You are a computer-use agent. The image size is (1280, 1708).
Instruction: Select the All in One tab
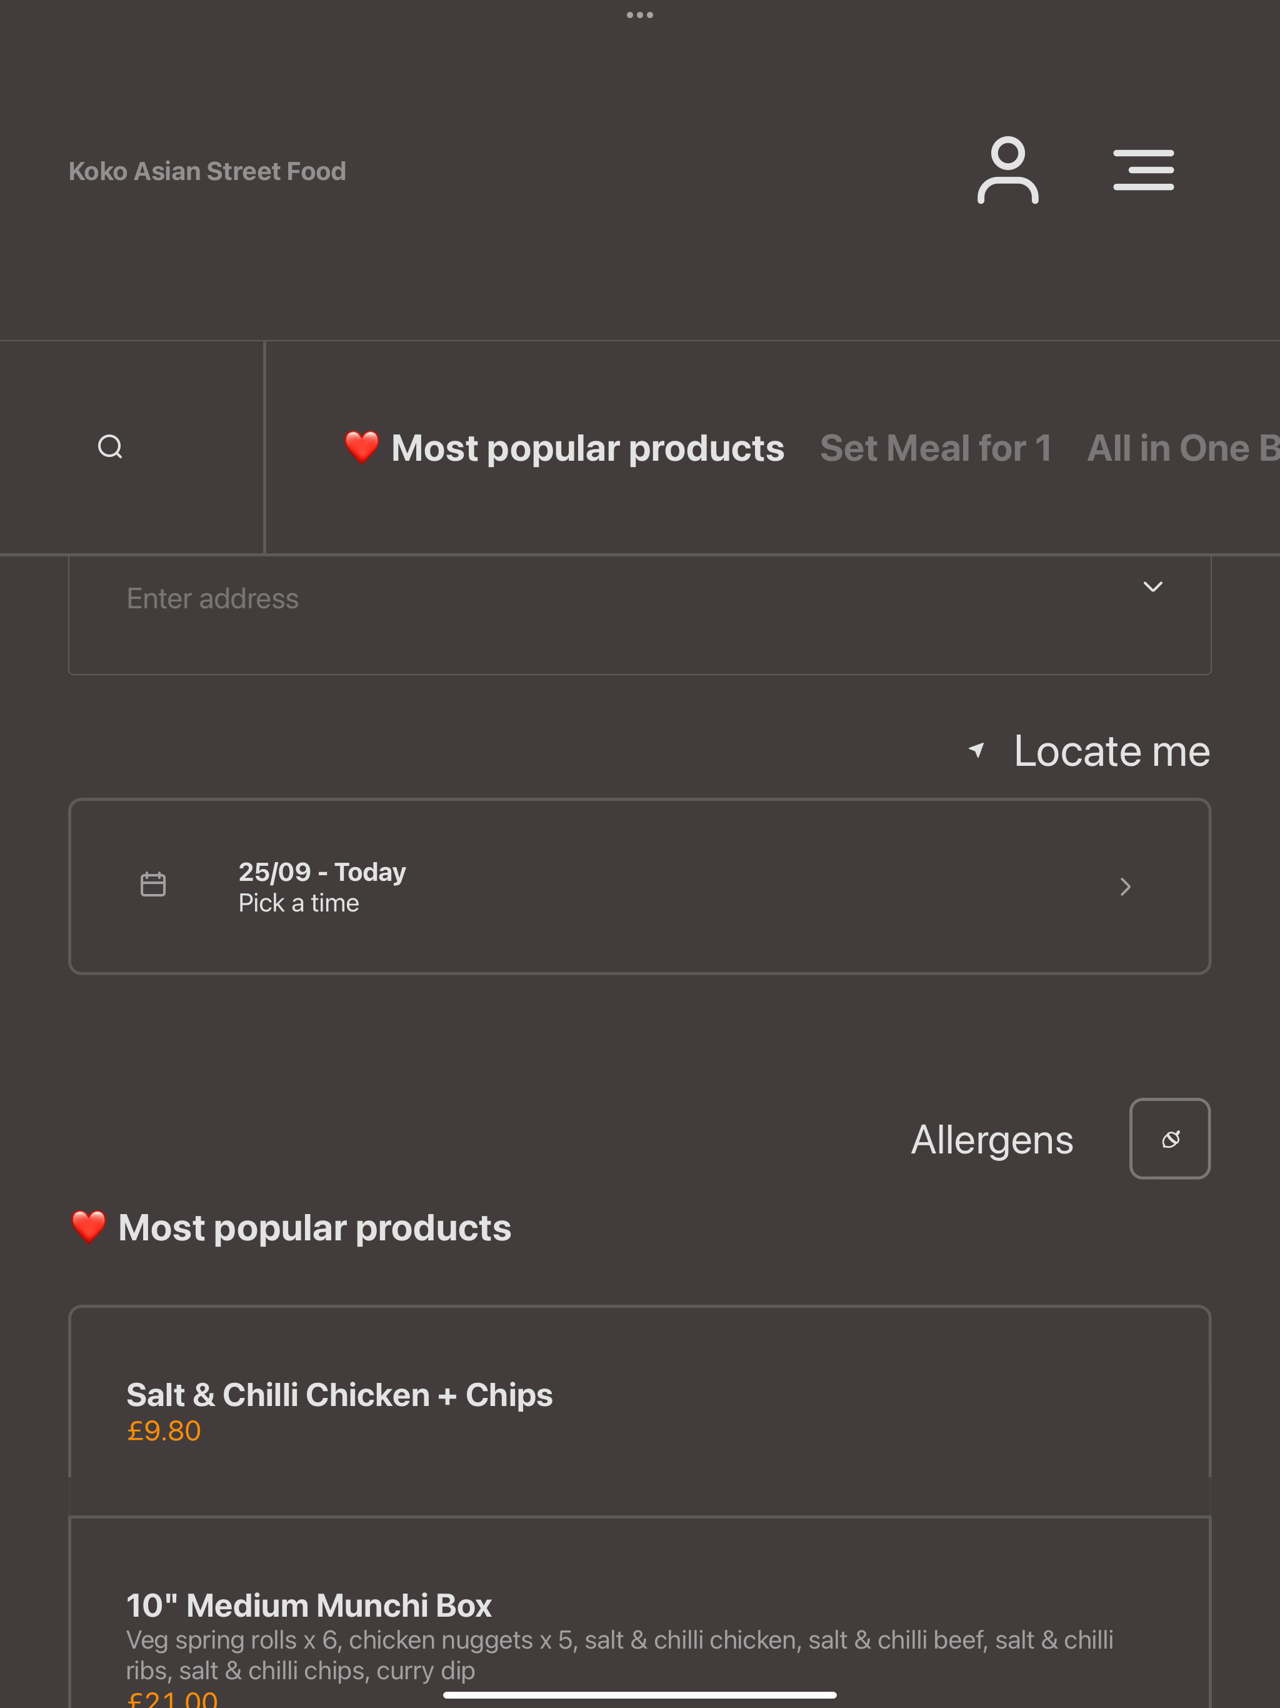coord(1182,448)
